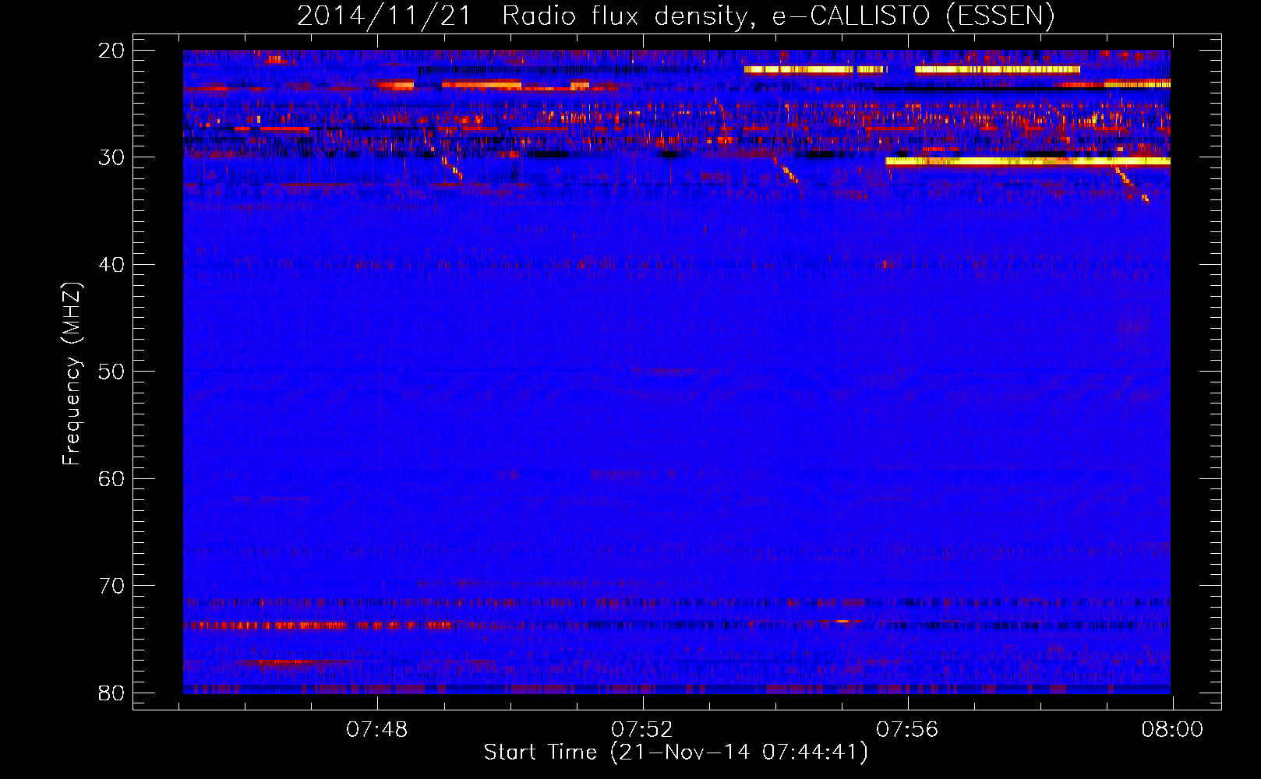Click the 70 MHz frequency tick label
This screenshot has height=779, width=1261.
point(111,586)
